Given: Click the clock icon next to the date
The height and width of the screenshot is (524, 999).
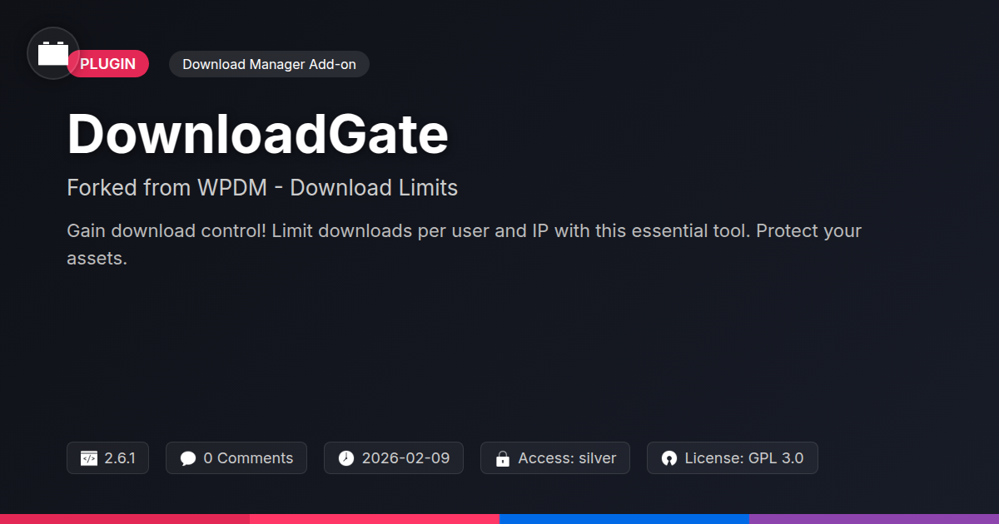Looking at the screenshot, I should [346, 458].
